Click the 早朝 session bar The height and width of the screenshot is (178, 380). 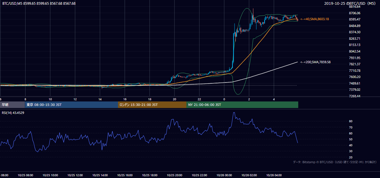coord(12,105)
